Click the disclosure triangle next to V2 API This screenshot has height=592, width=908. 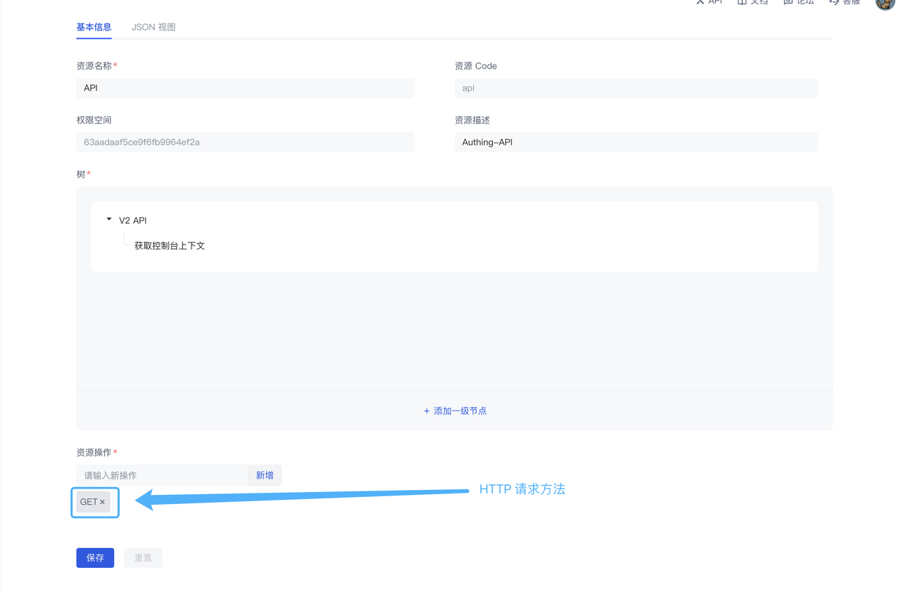click(x=108, y=220)
